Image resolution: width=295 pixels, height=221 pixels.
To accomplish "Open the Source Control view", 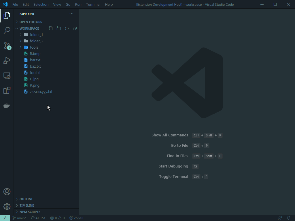I will 7,46.
